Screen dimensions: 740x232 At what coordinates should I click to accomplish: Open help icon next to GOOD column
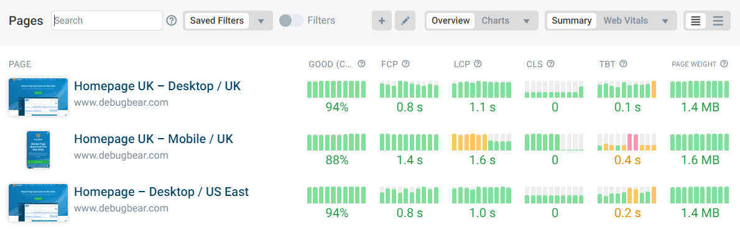click(x=361, y=64)
